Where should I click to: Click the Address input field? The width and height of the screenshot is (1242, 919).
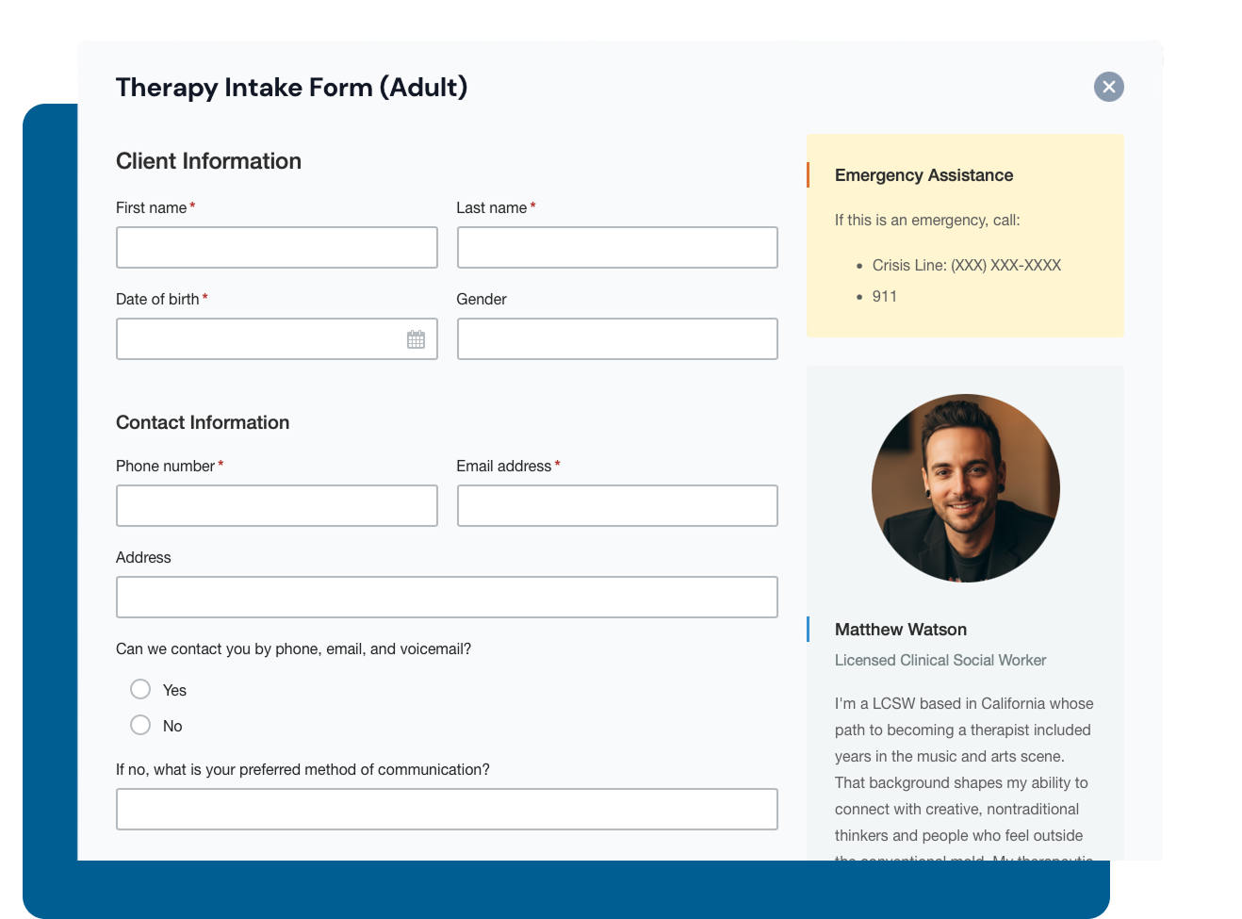tap(447, 597)
